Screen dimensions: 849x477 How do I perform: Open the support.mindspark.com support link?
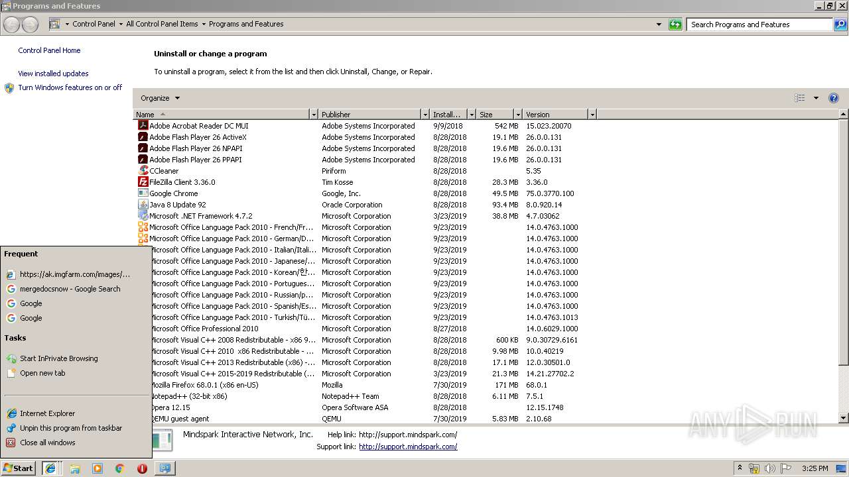click(x=408, y=447)
